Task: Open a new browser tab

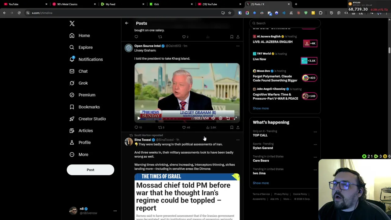Action: pyautogui.click(x=296, y=4)
